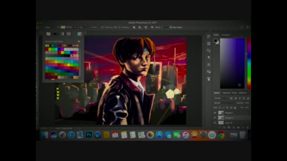Toggle the lock all padlock icon
Image resolution: width=287 pixels, height=161 pixels.
click(x=235, y=108)
